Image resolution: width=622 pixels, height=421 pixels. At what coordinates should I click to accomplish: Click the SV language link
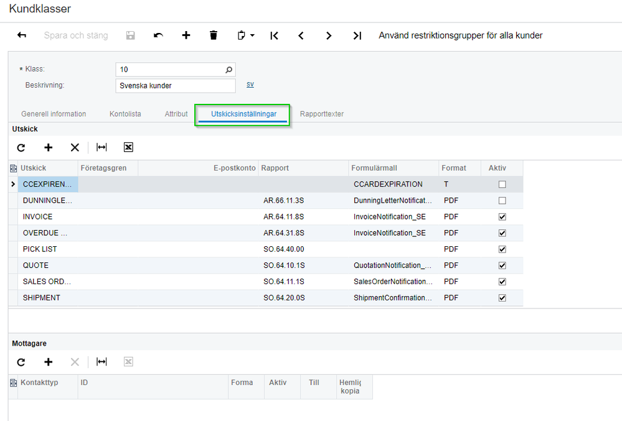(250, 85)
